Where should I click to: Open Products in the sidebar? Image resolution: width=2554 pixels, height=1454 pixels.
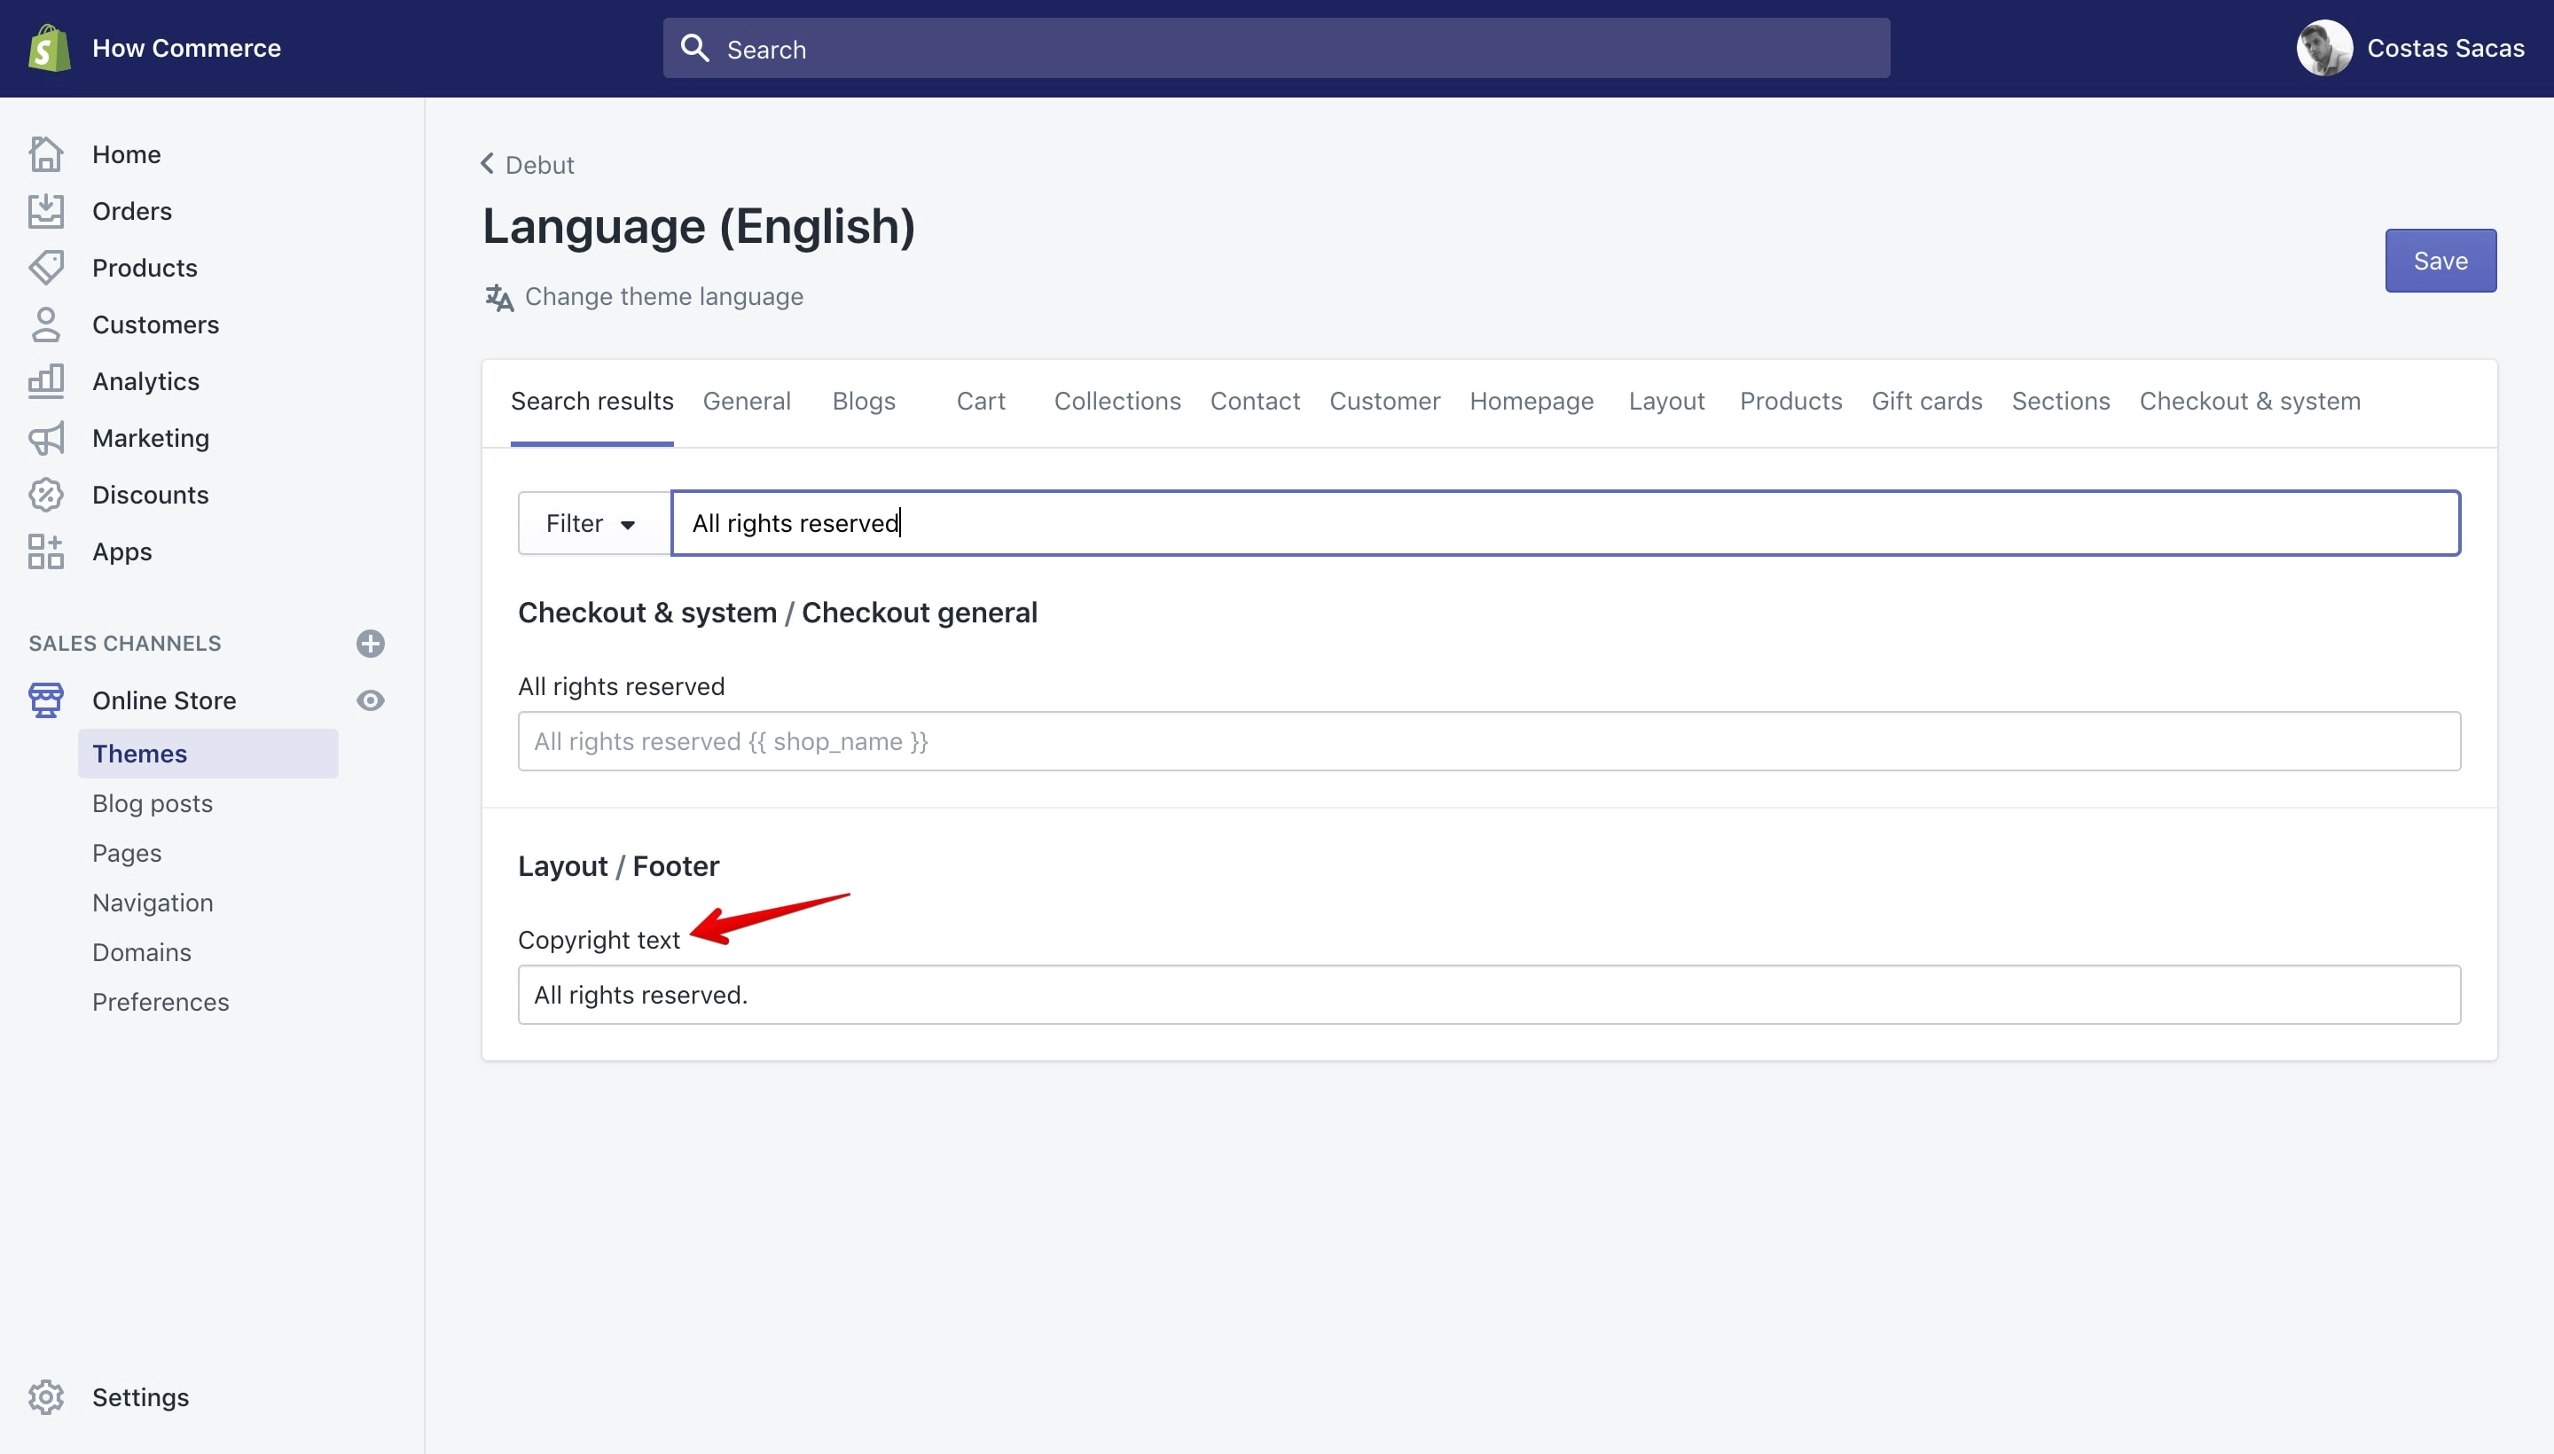point(145,268)
